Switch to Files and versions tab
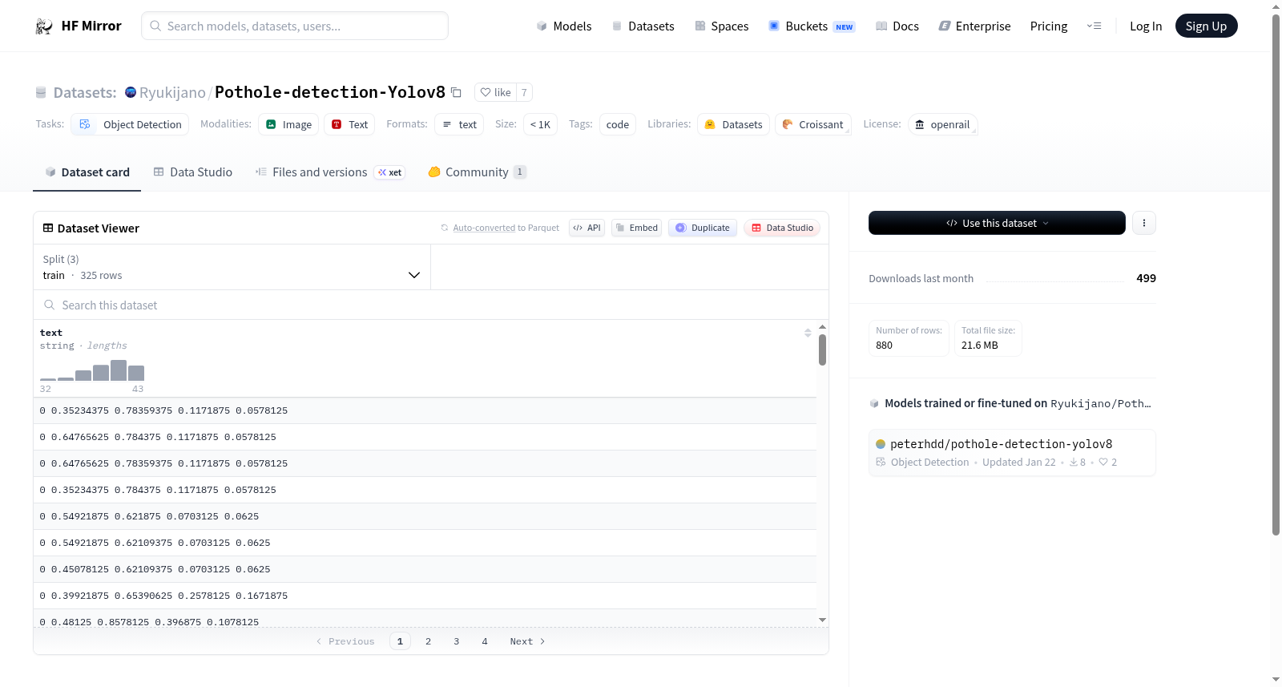The image size is (1282, 687). pyautogui.click(x=330, y=172)
